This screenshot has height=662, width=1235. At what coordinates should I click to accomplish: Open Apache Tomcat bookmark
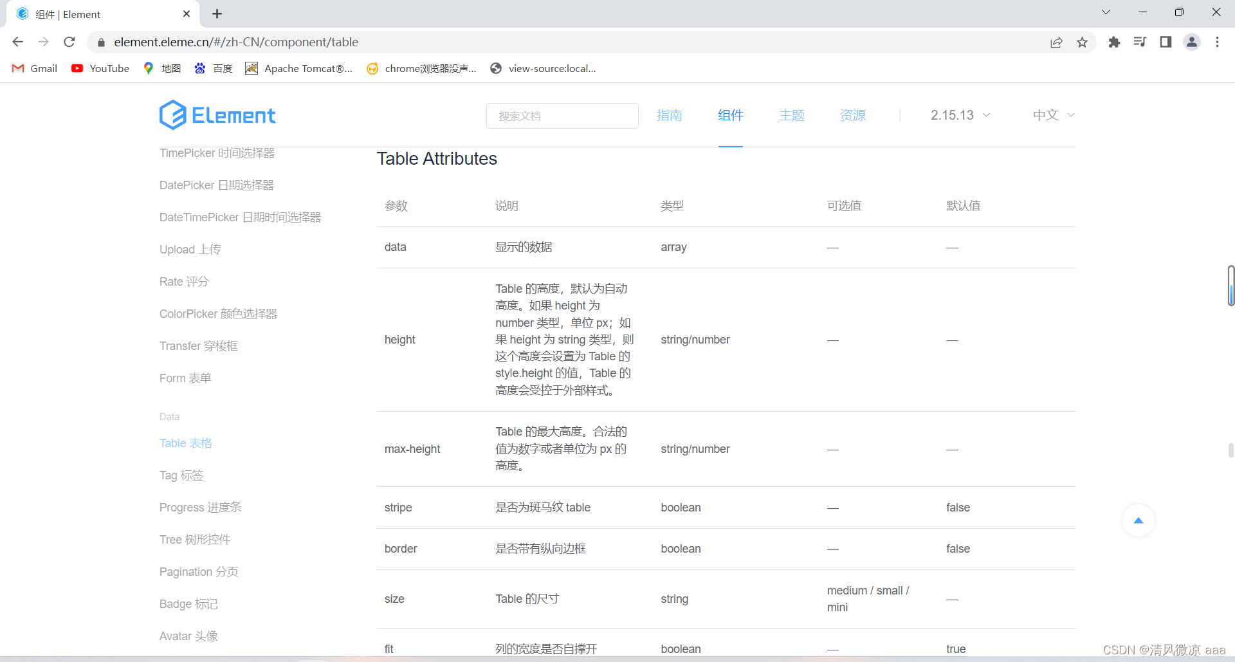[299, 68]
